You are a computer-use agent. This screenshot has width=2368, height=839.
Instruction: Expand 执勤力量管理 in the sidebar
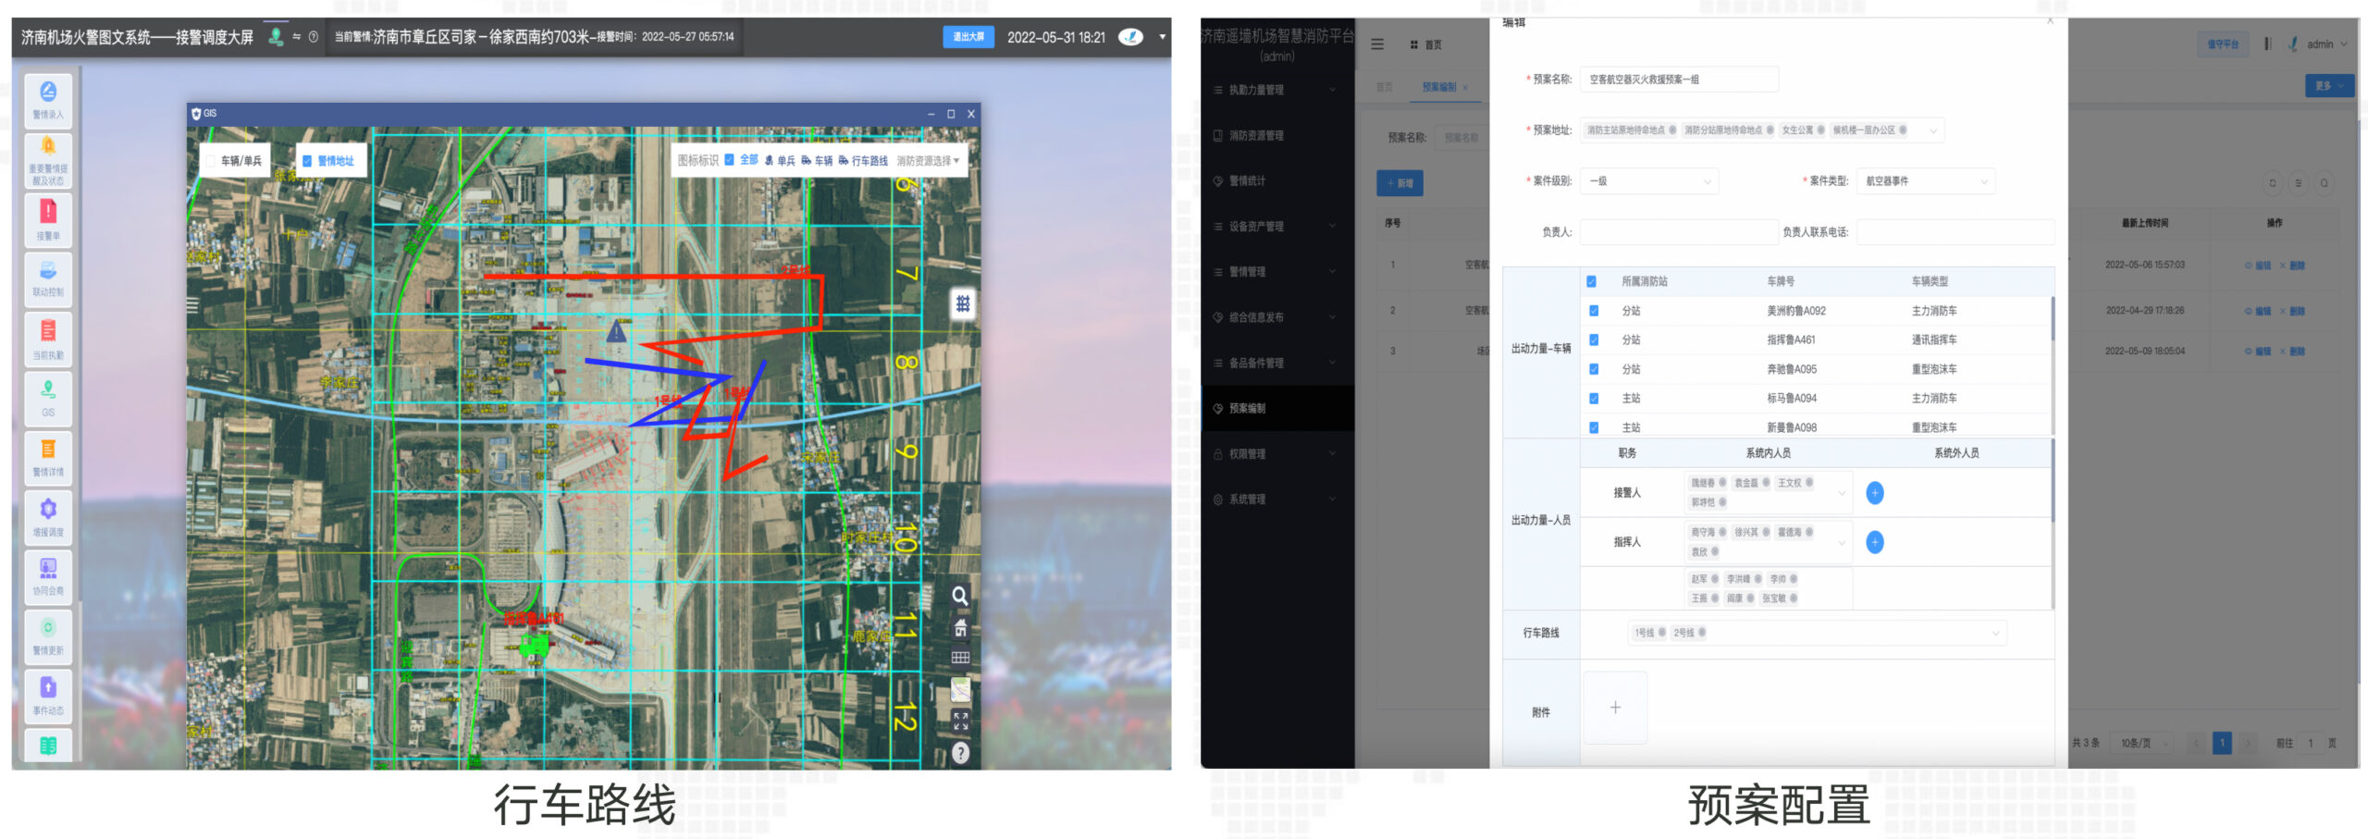[x=1277, y=90]
